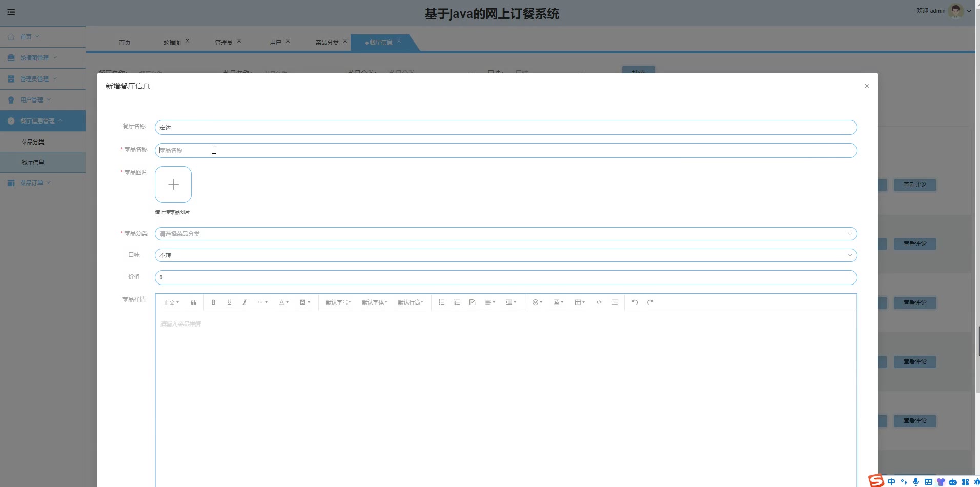Click the admin avatar picture
Viewport: 980px width, 487px height.
click(x=956, y=11)
